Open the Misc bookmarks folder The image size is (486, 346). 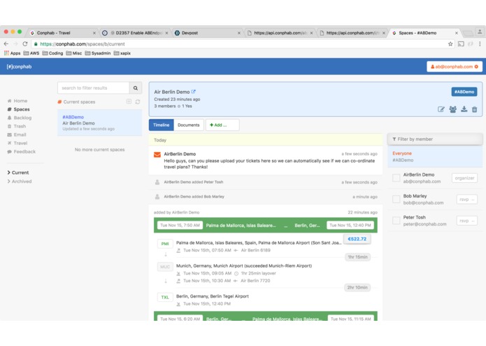(74, 53)
